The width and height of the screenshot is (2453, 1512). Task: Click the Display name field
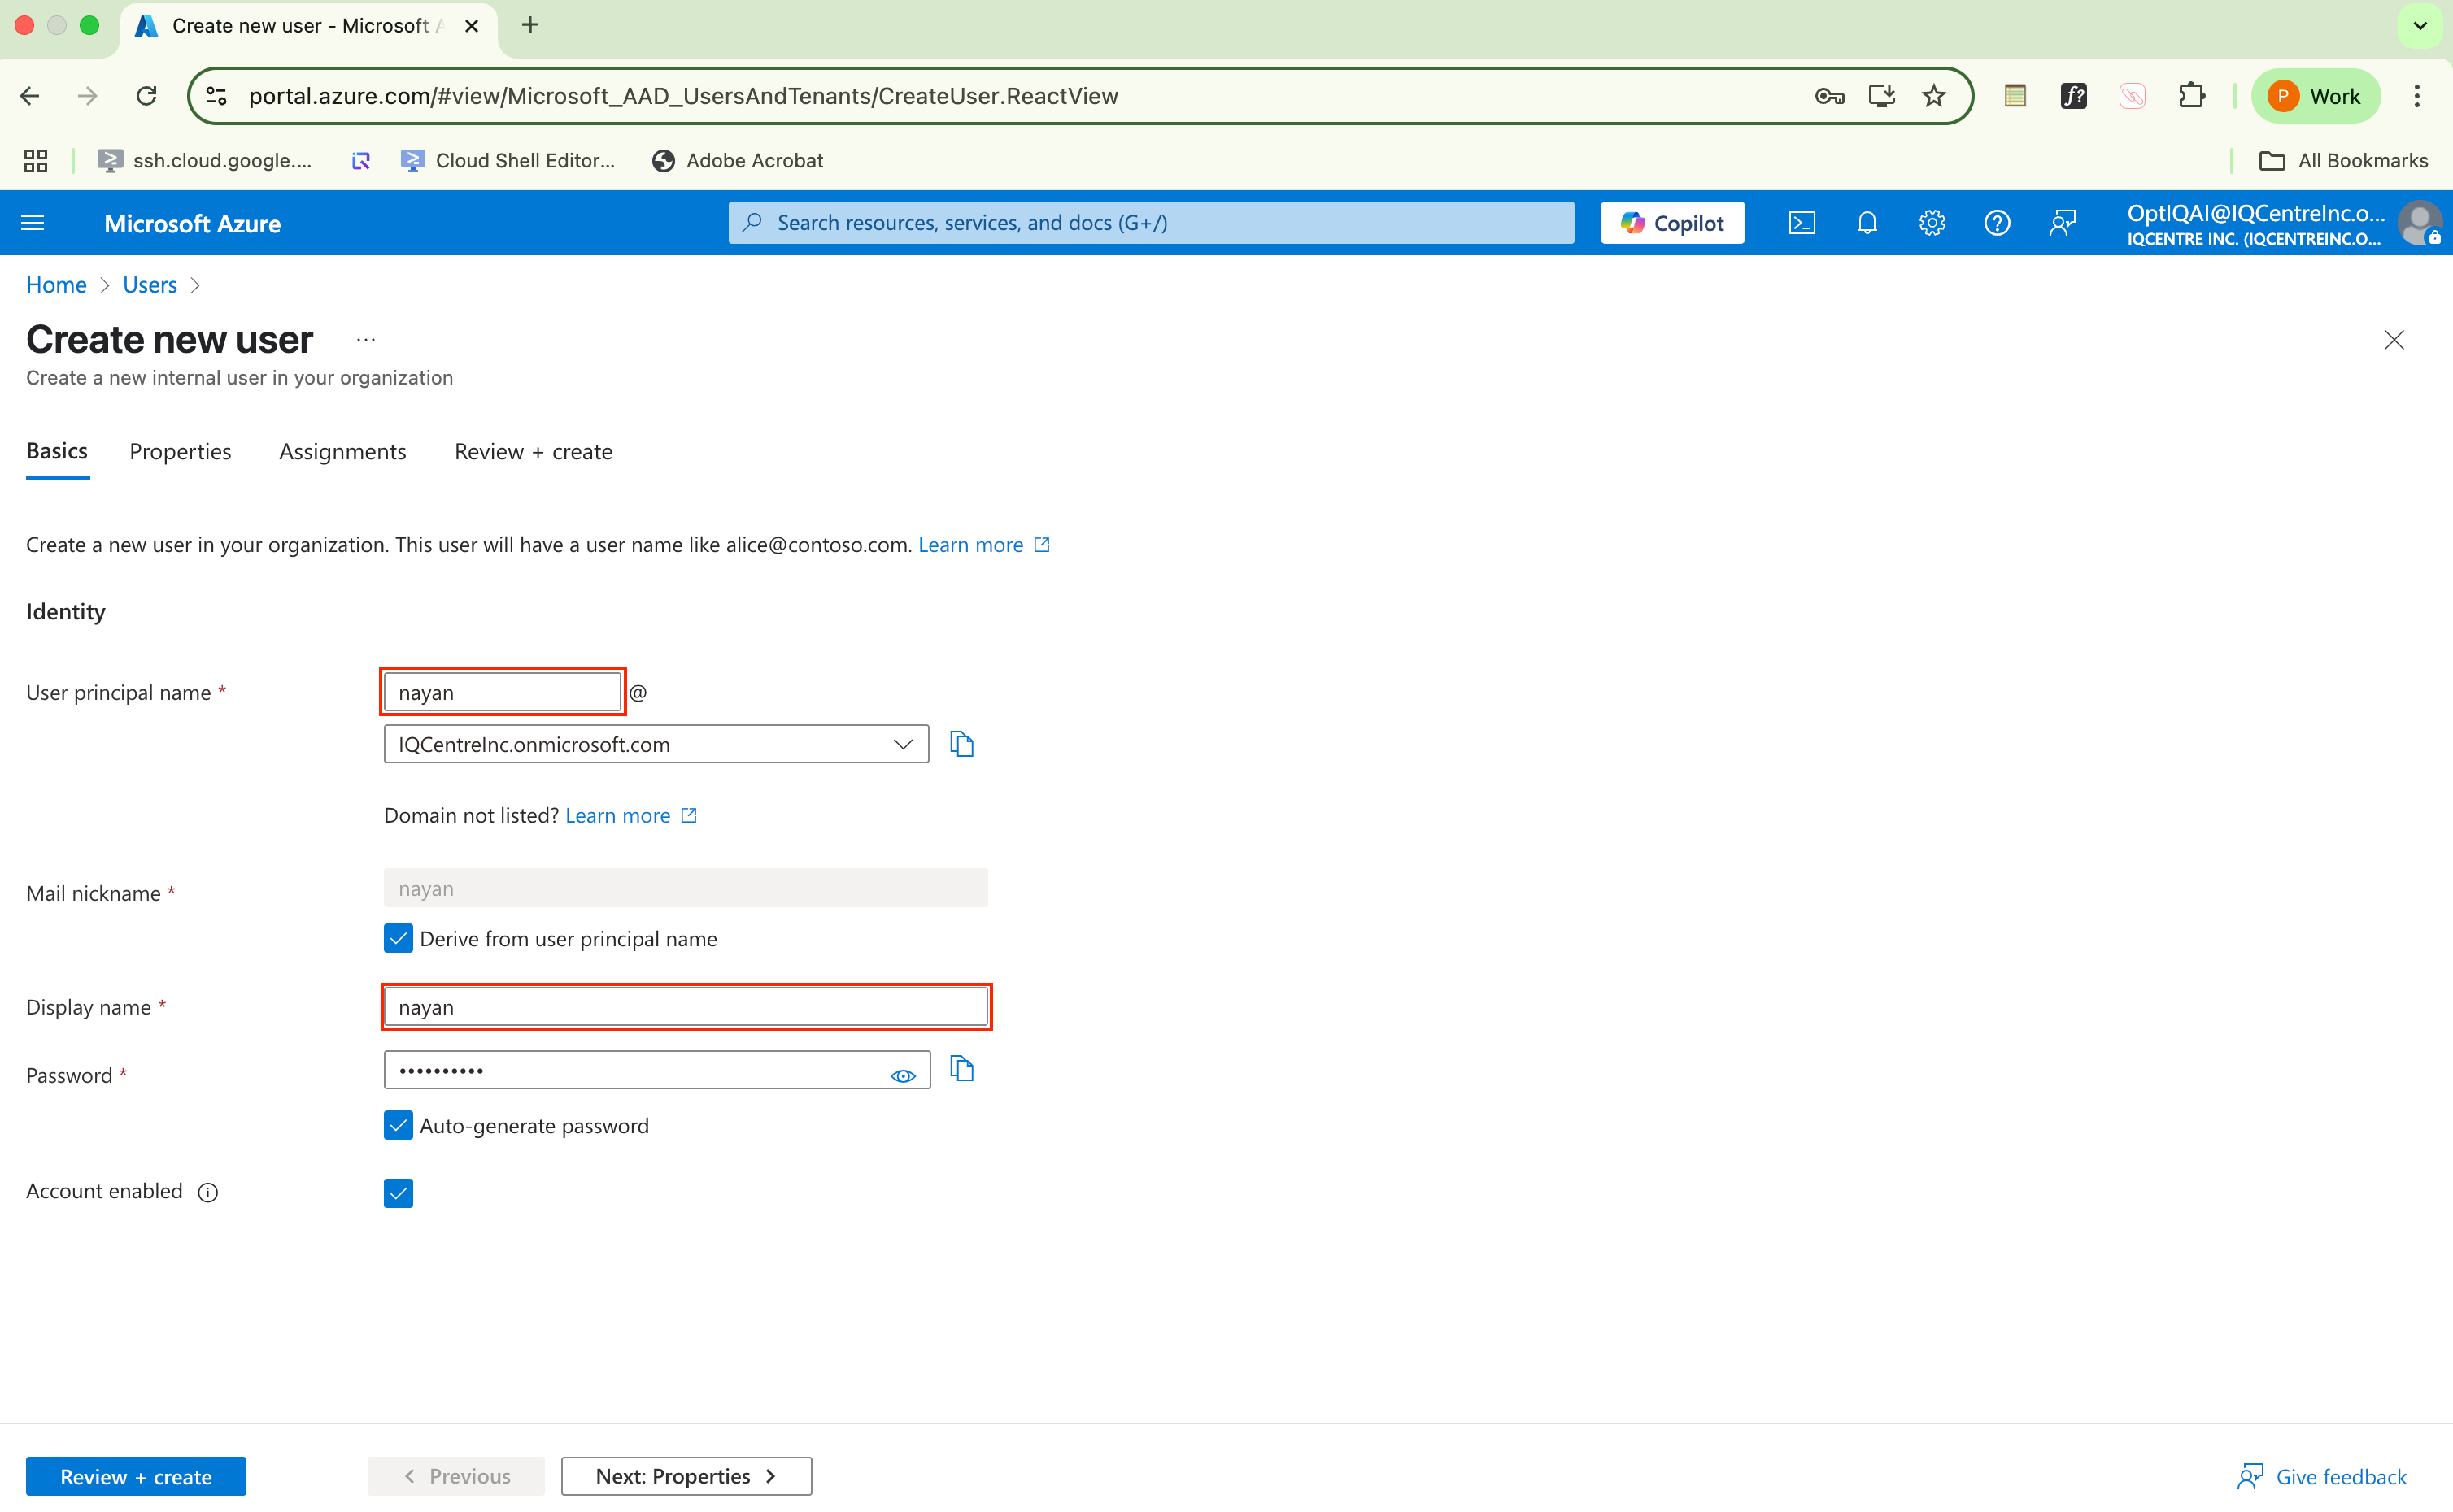pyautogui.click(x=686, y=1007)
